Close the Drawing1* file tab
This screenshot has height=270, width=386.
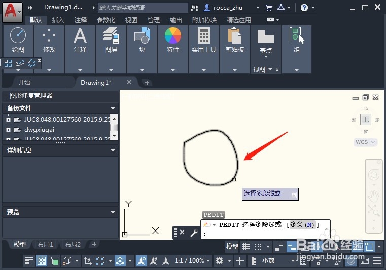pos(129,82)
